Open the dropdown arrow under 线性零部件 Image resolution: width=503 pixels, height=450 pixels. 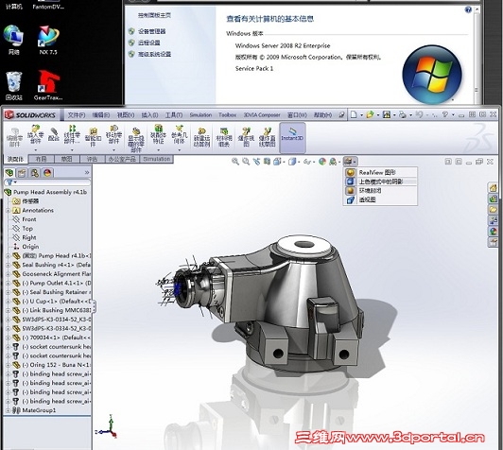(72, 150)
